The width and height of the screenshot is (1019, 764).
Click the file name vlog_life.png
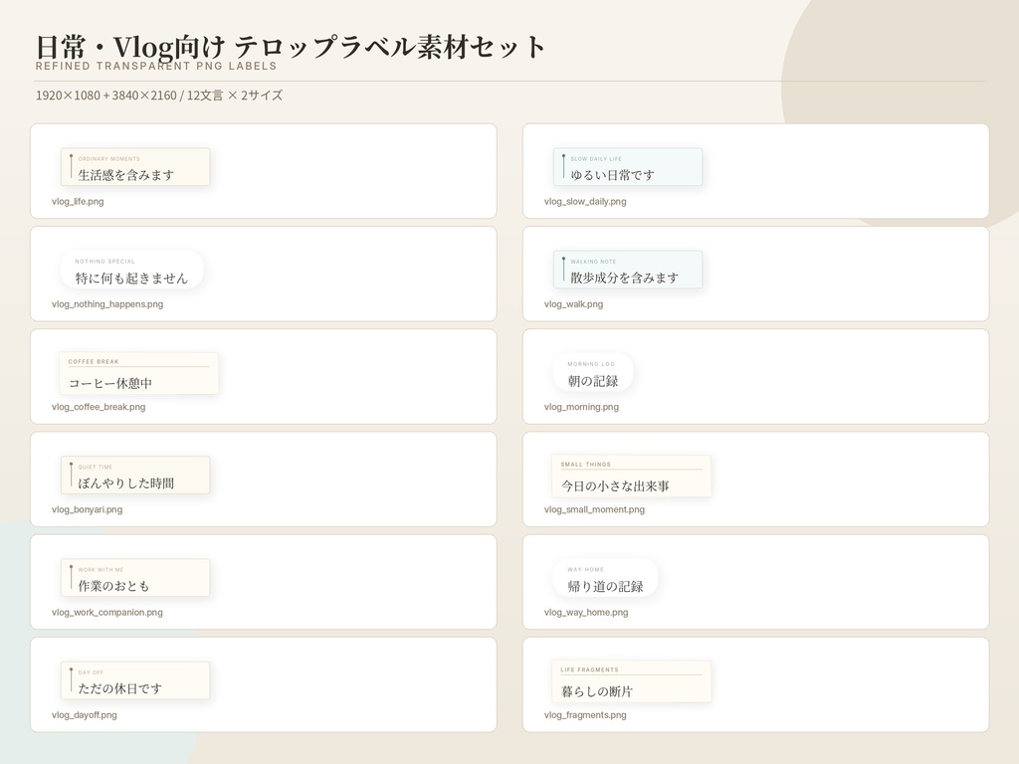[78, 201]
